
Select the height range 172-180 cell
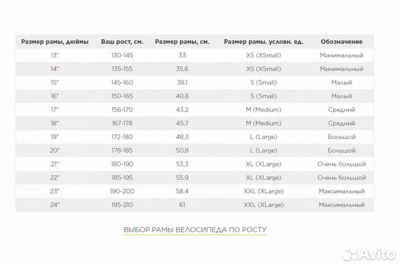(x=122, y=137)
